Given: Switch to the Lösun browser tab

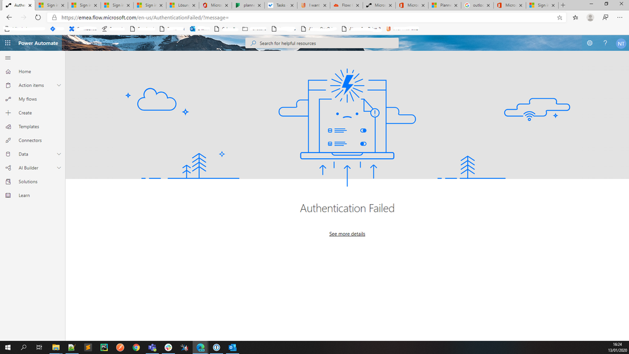Looking at the screenshot, I should tap(183, 5).
